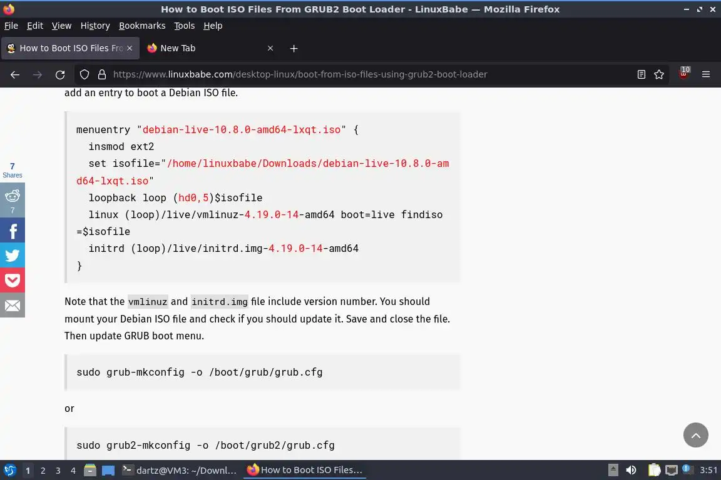Switch to workspace 1

click(x=28, y=471)
